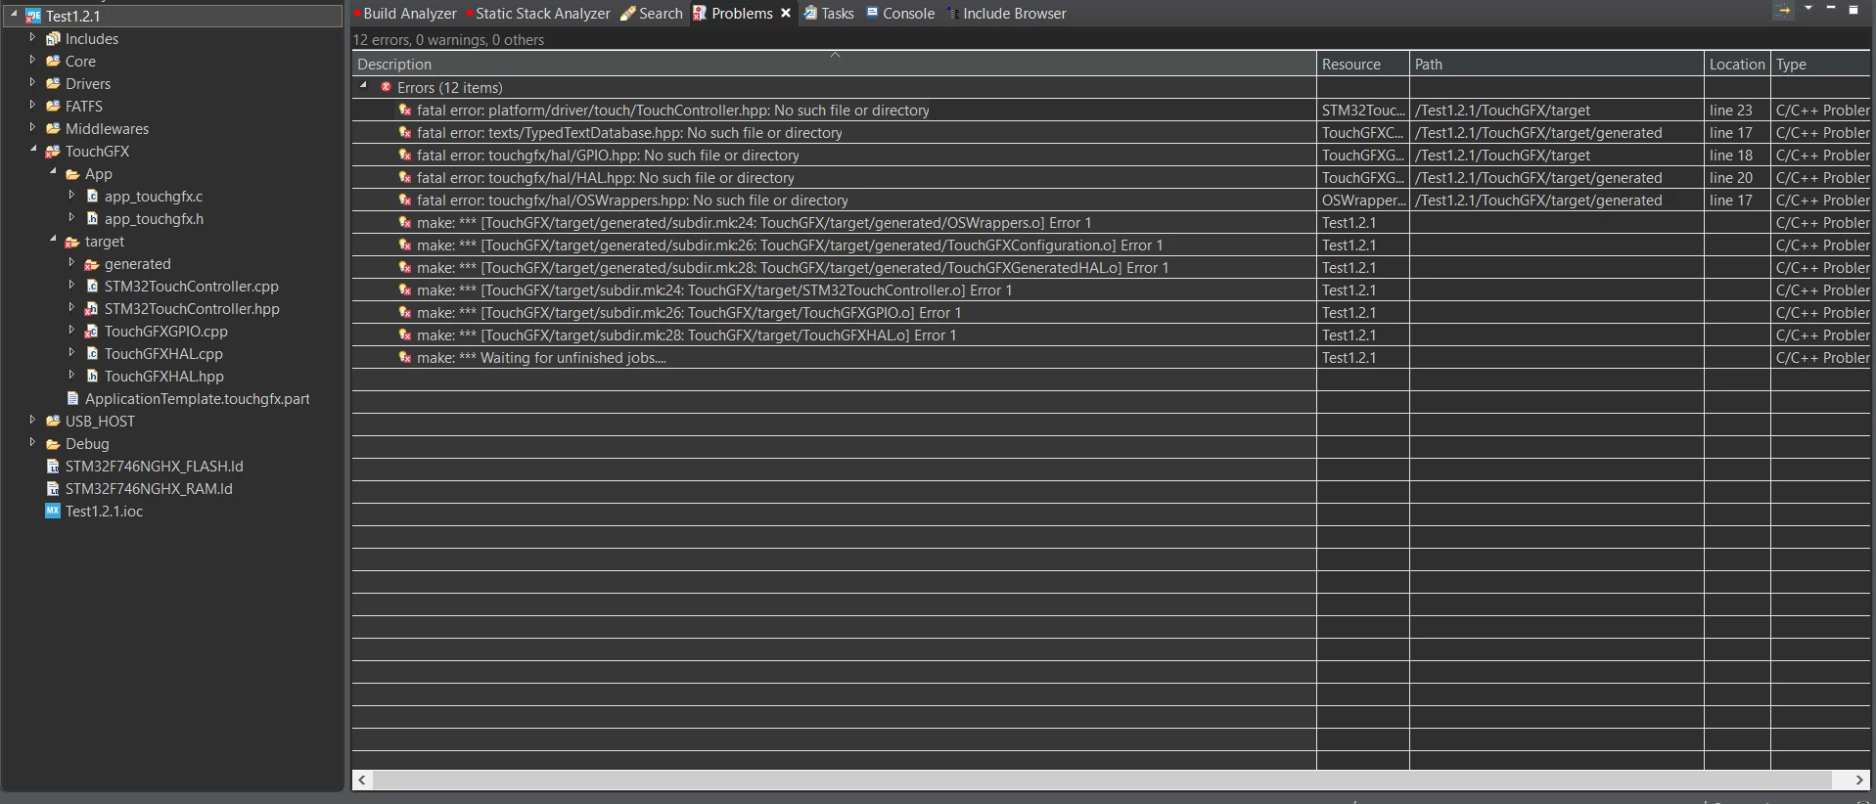Viewport: 1876px width, 804px height.
Task: Click the horizontal scrollbar right arrow
Action: click(x=1859, y=780)
